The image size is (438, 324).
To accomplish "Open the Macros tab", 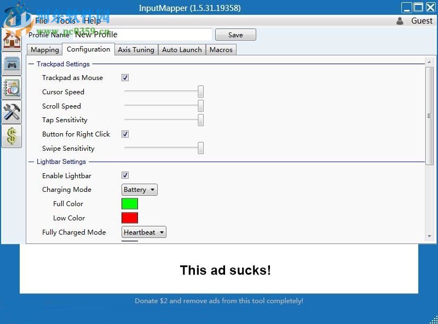I will pos(221,50).
